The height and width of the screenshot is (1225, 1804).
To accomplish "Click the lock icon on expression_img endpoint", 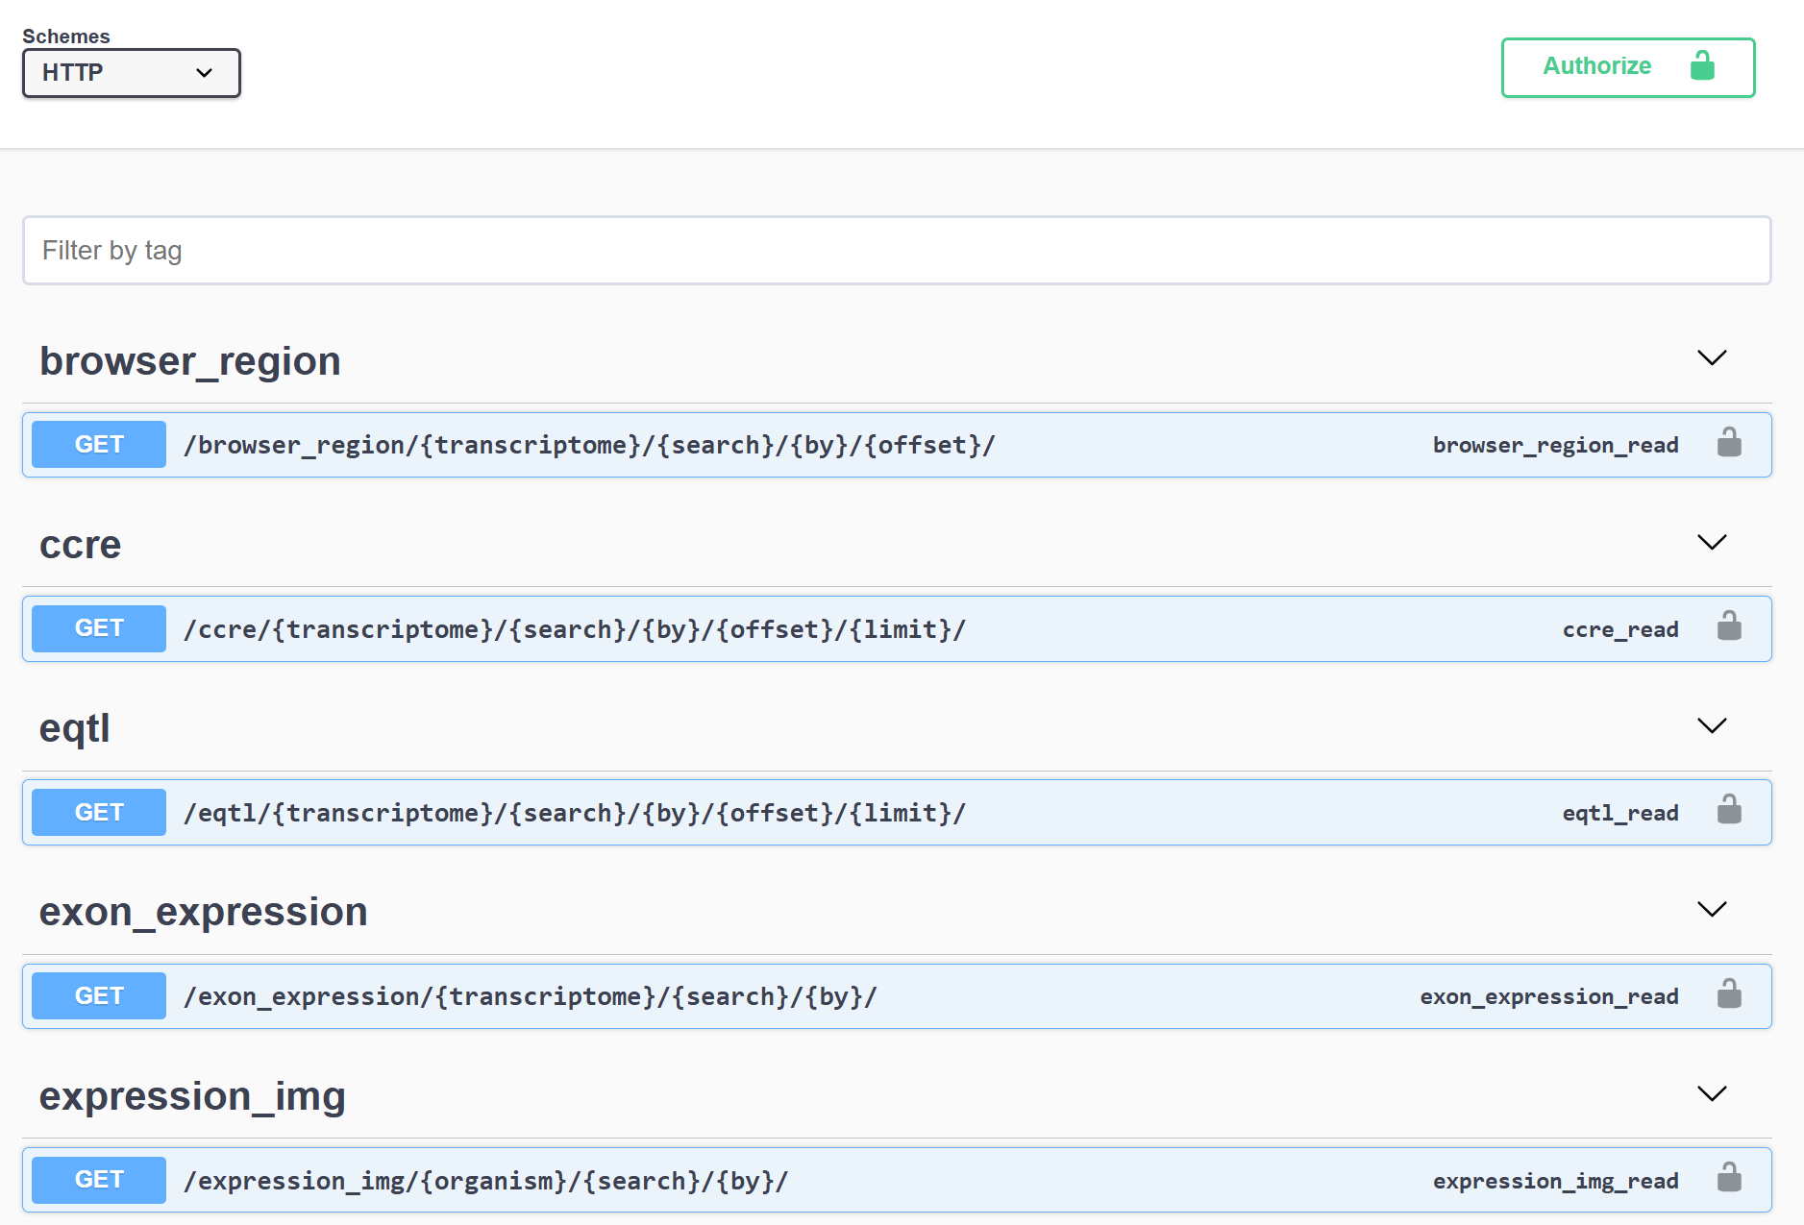I will click(x=1729, y=1179).
